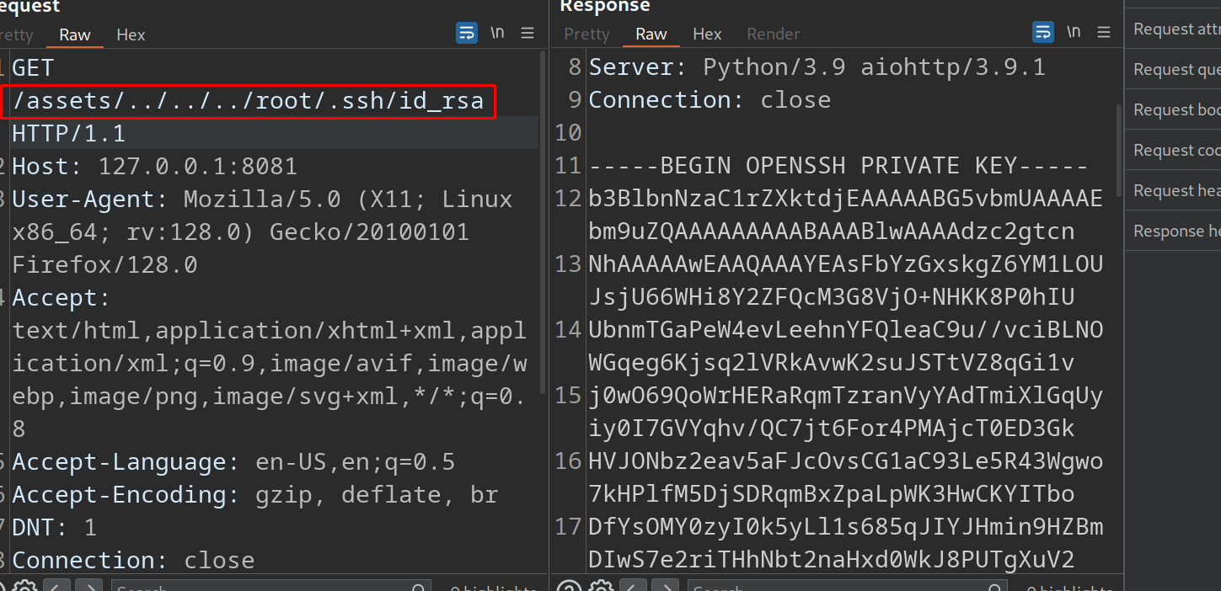This screenshot has height=591, width=1221.
Task: Go to previous match in Request search
Action: tap(56, 587)
